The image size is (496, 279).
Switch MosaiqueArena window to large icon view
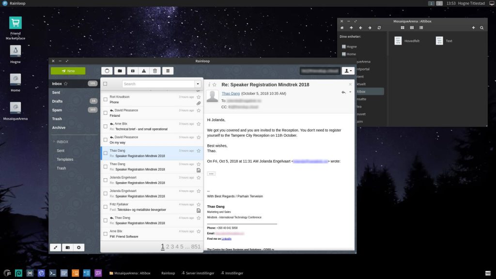pos(403,28)
